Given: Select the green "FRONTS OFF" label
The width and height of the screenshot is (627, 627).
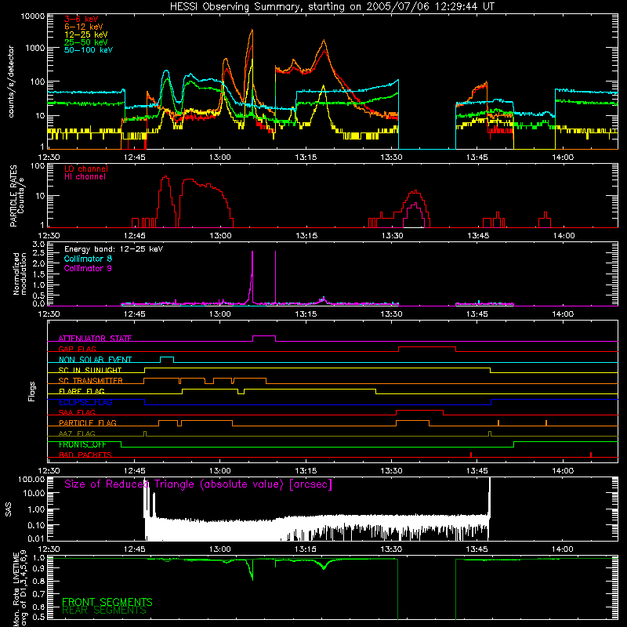Looking at the screenshot, I should [x=82, y=444].
